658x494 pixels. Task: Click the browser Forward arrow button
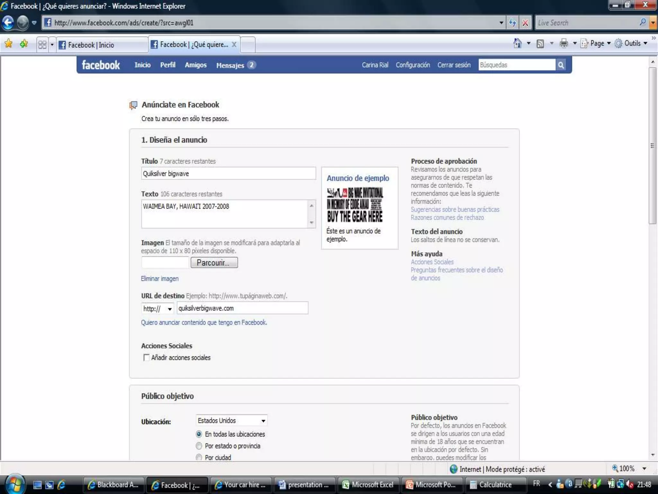(22, 23)
